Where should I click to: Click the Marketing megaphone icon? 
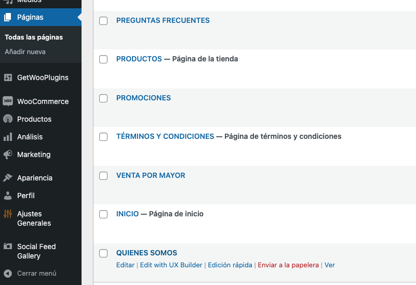8,154
